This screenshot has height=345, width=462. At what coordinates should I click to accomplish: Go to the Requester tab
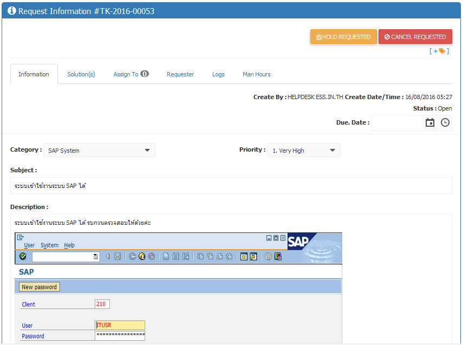click(180, 74)
